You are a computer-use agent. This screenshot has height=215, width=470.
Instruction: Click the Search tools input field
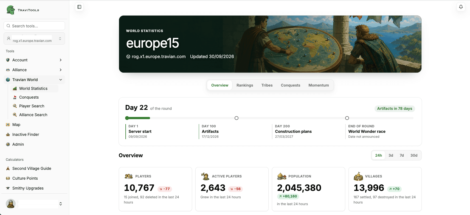click(34, 26)
